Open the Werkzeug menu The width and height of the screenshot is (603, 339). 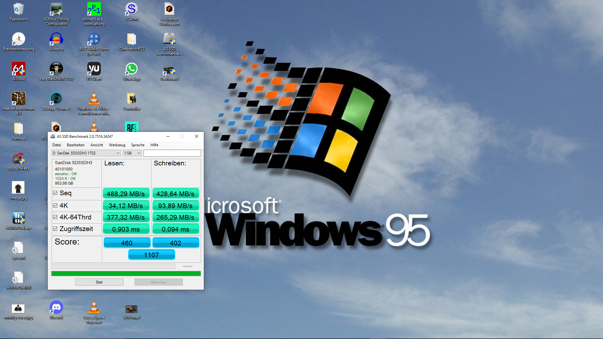(117, 145)
